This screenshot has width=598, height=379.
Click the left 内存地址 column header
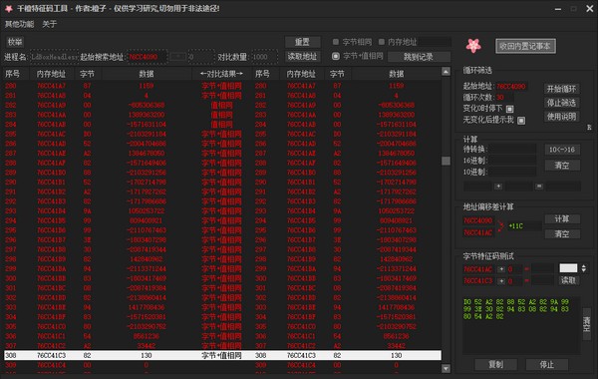(51, 74)
